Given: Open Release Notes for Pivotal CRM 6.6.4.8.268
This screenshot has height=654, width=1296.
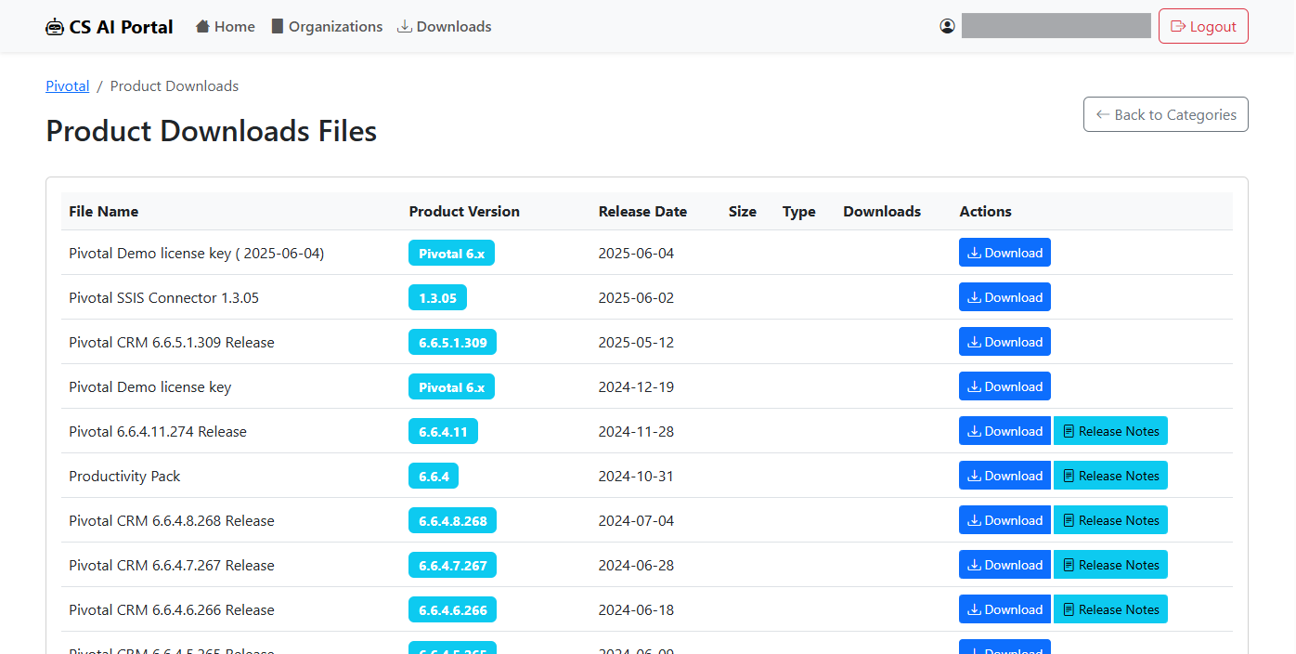Looking at the screenshot, I should pyautogui.click(x=1110, y=520).
